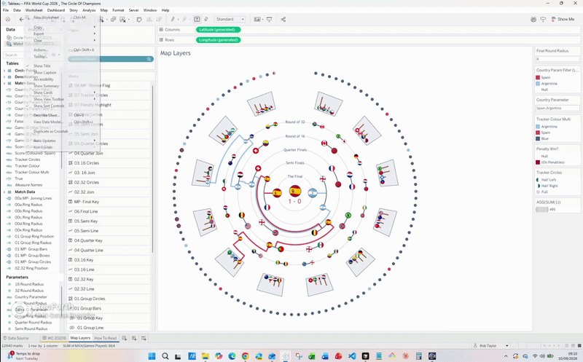Select the Circle Points data source icon
This screenshot has width=583, height=362.
click(x=9, y=38)
